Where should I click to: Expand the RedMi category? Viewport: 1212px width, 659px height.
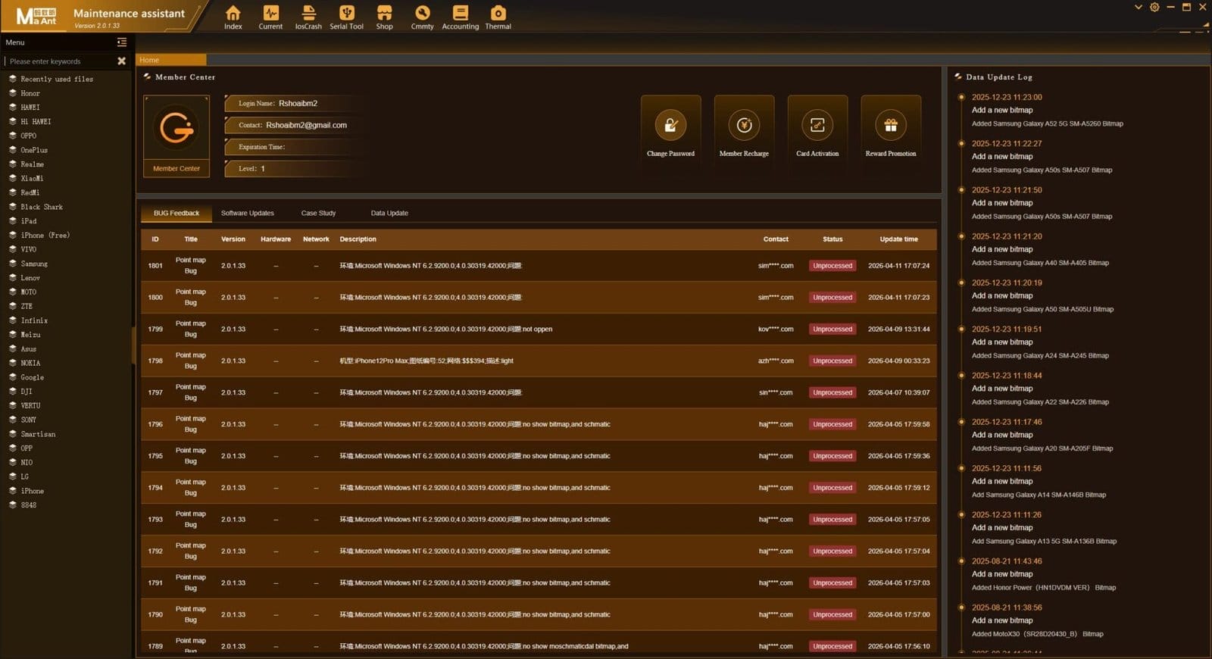click(x=24, y=192)
